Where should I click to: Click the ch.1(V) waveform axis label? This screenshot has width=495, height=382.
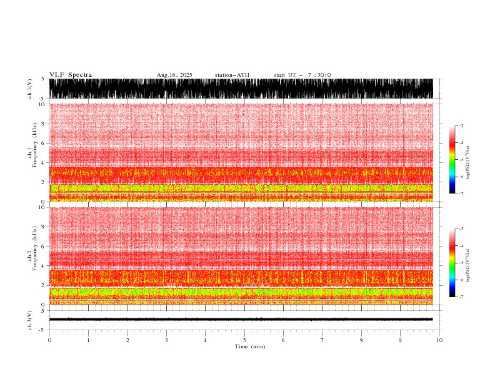(30, 89)
